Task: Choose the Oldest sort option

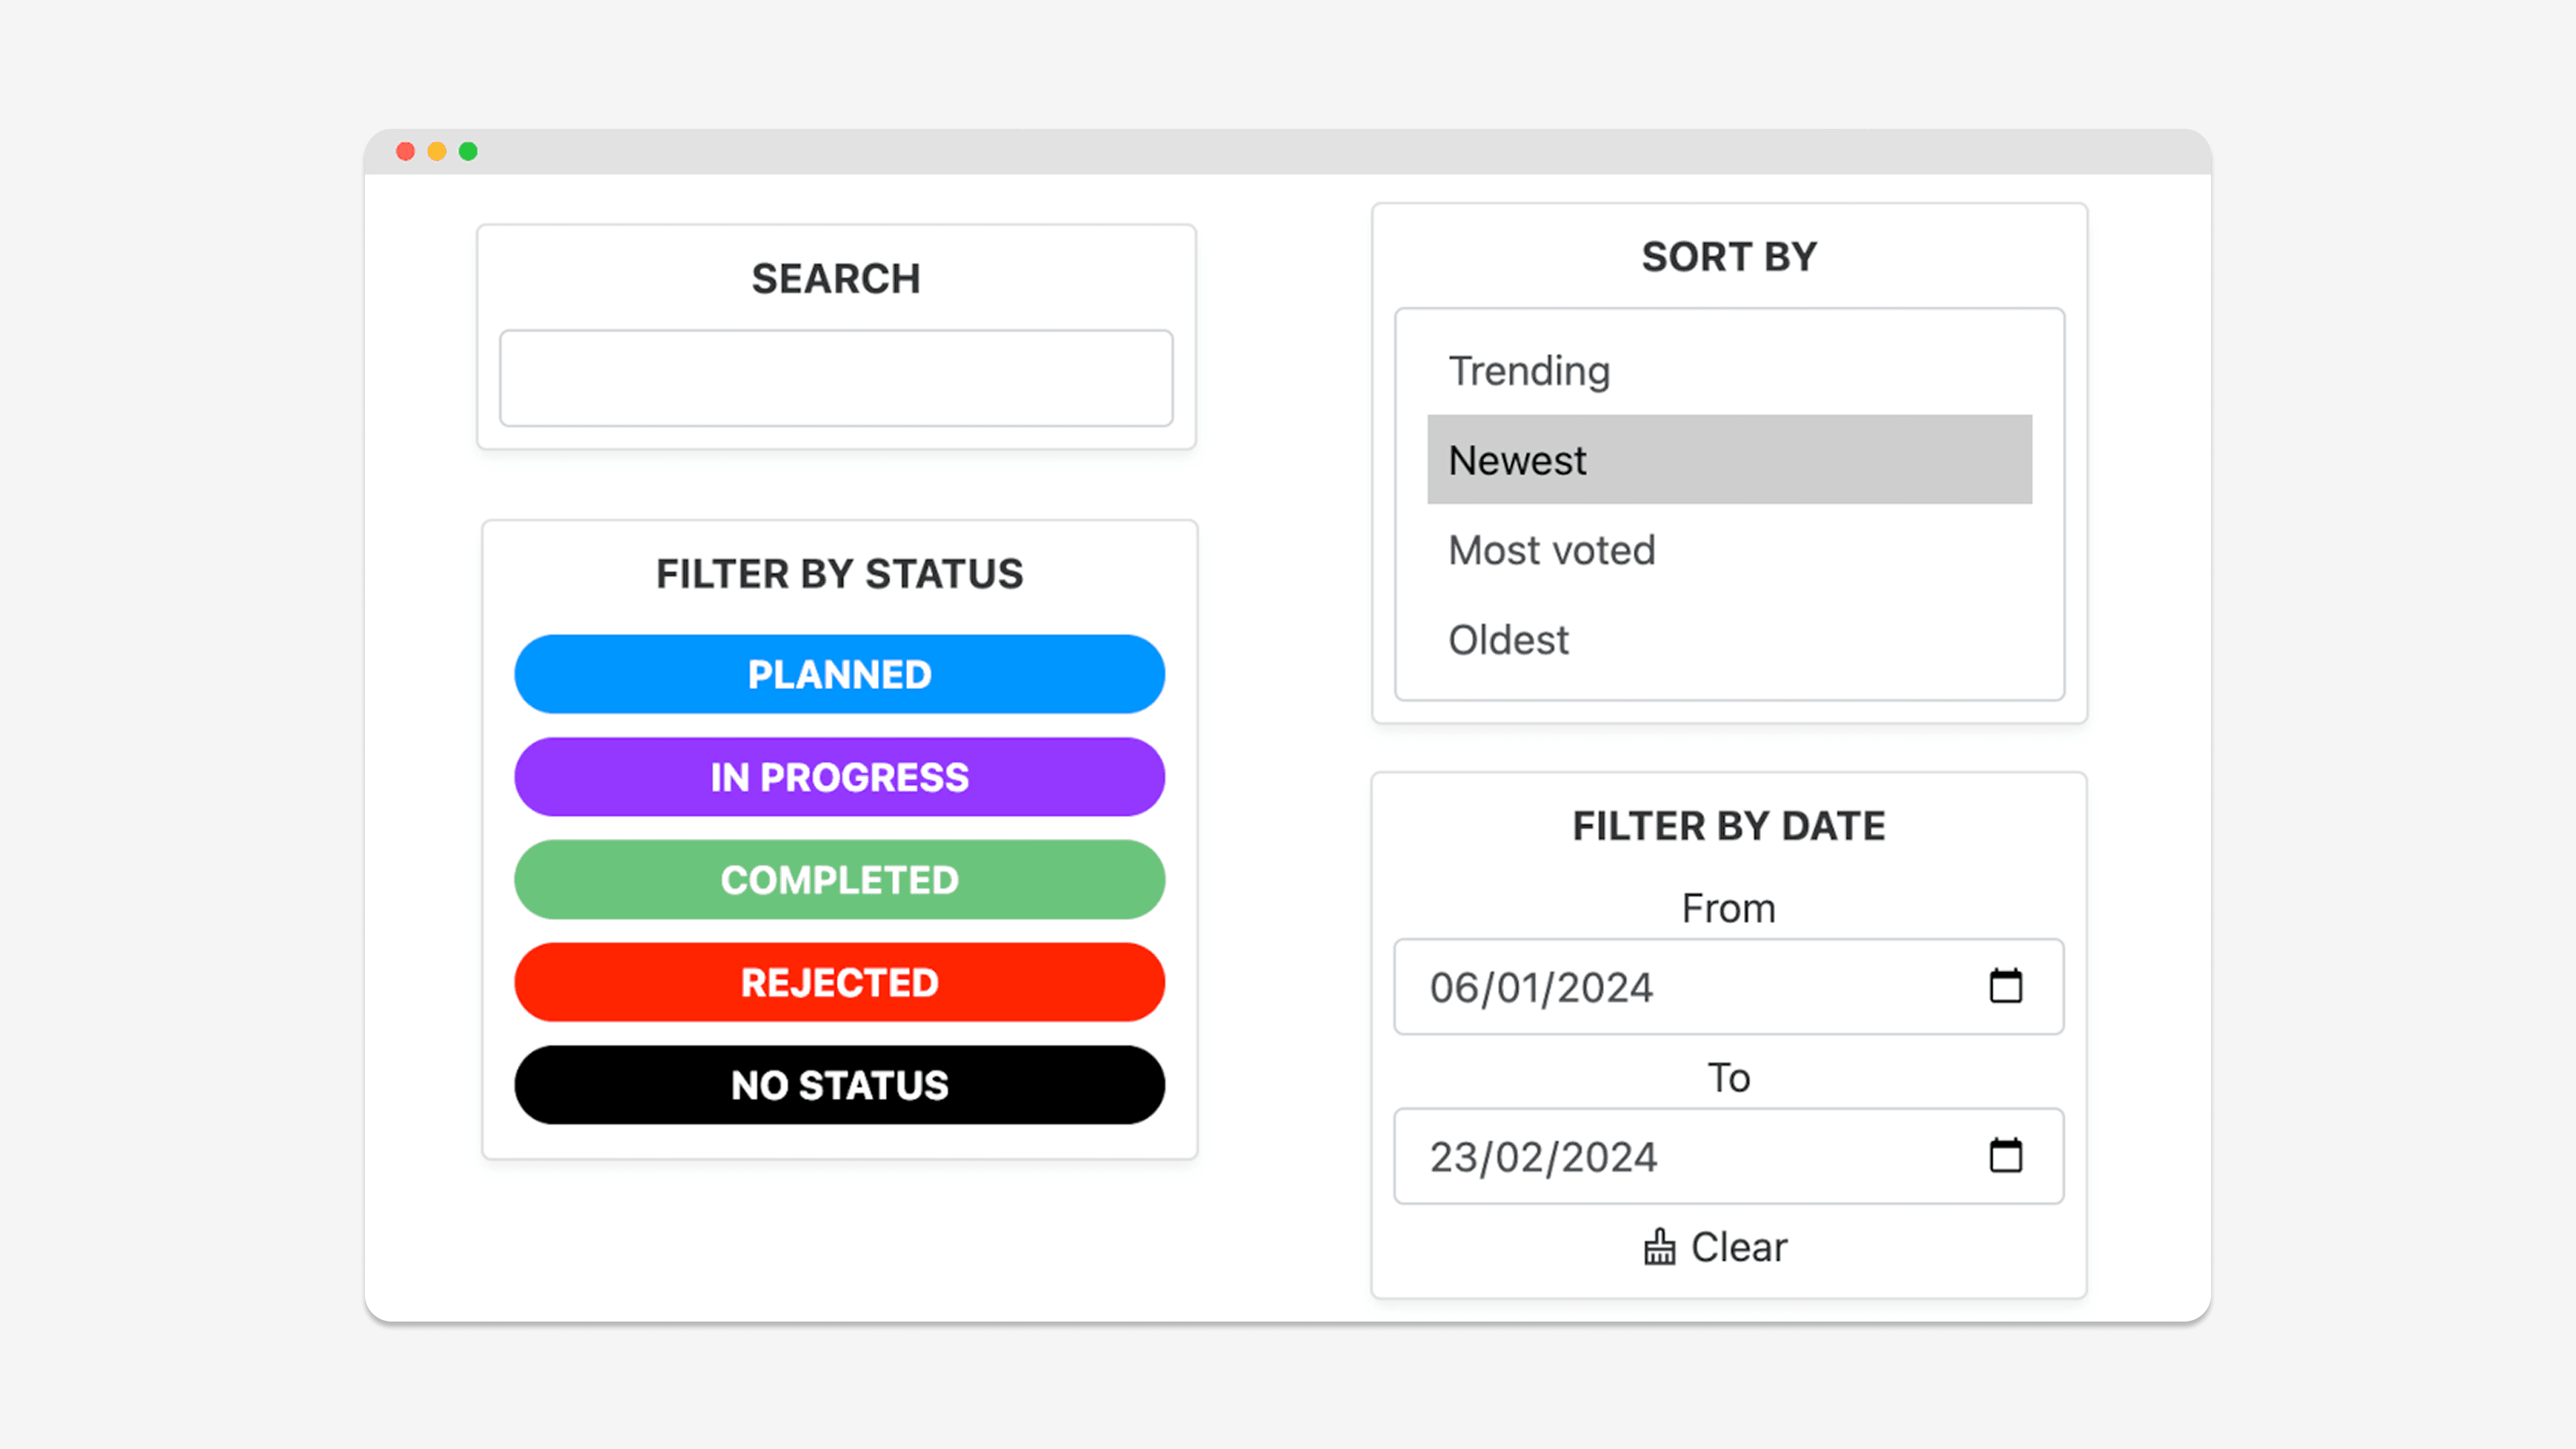Action: click(x=1729, y=640)
